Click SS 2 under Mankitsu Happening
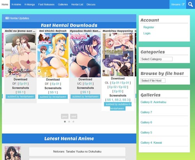The height and width of the screenshot is (160, 195). [x=118, y=100]
